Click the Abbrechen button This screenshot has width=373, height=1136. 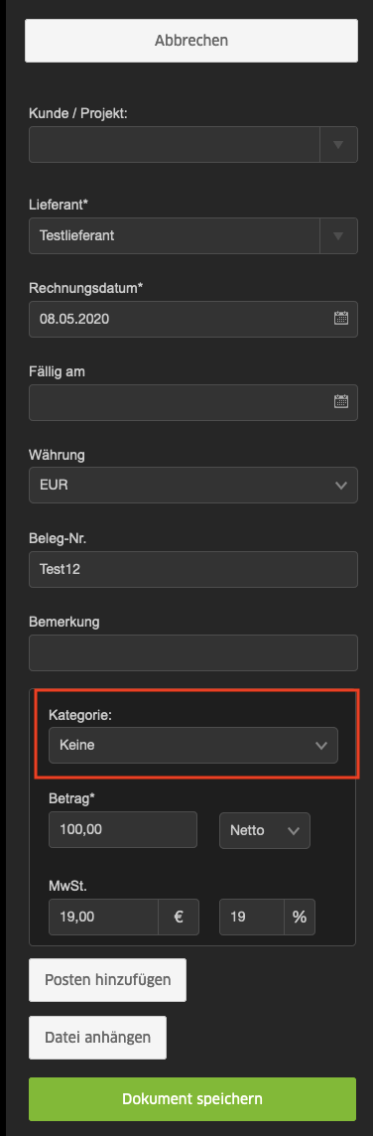pos(191,41)
